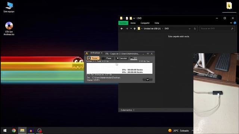Open recent locations dropdown arrow in Explorer

pyautogui.click(x=131, y=29)
